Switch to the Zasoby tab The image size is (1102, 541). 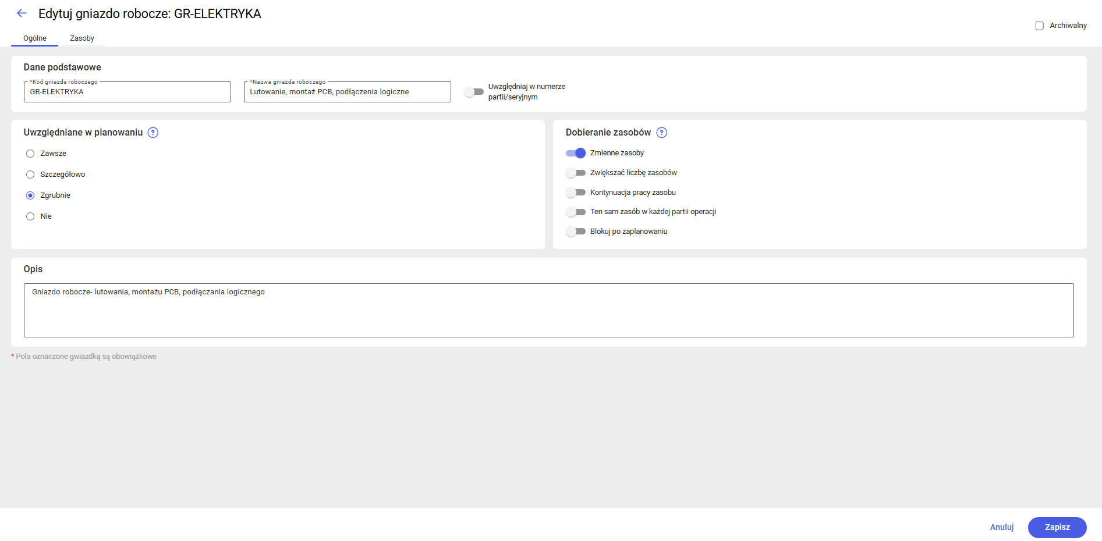pyautogui.click(x=82, y=38)
